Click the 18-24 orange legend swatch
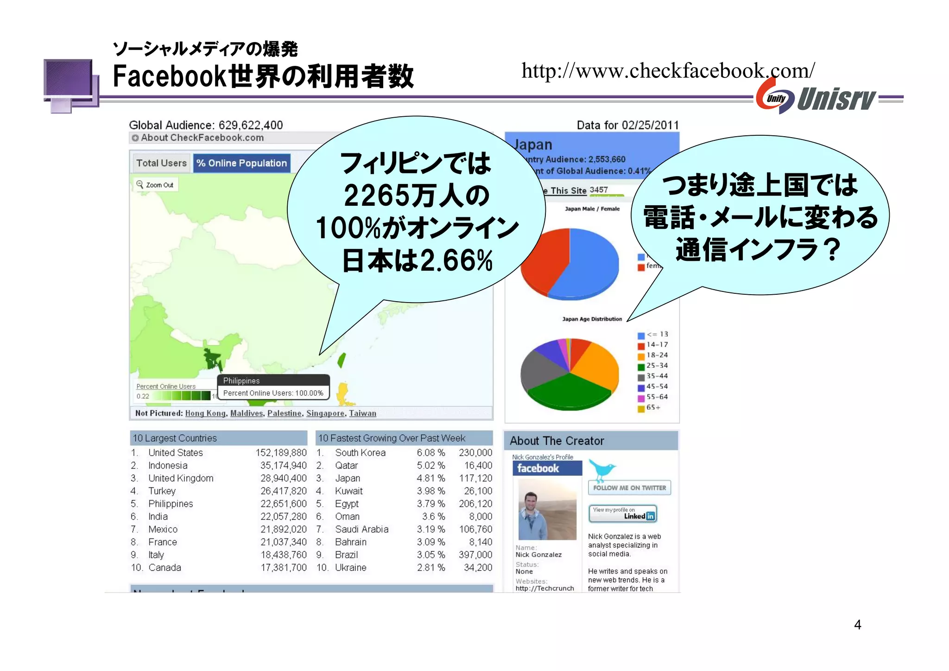 point(641,356)
